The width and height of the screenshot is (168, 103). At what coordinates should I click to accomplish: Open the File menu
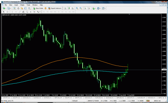(x=6, y=5)
